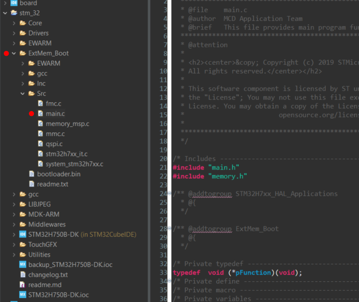Screen dimensions: 359x302
Task: Click the bootloader.bin file icon
Action: coord(32,174)
